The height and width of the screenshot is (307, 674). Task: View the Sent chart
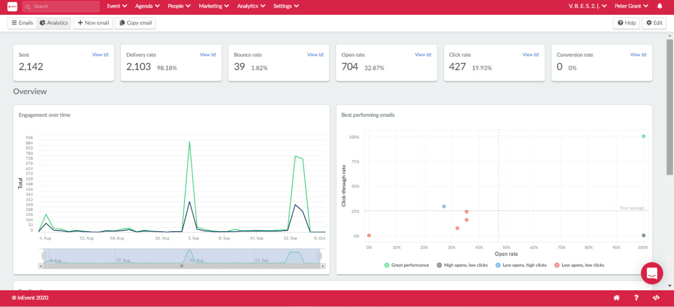pos(100,55)
